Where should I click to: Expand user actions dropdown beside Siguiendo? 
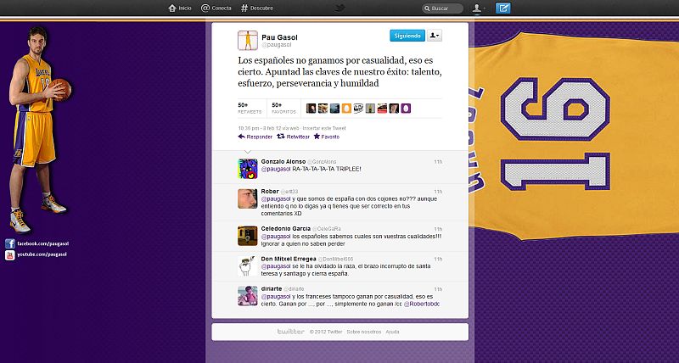435,36
